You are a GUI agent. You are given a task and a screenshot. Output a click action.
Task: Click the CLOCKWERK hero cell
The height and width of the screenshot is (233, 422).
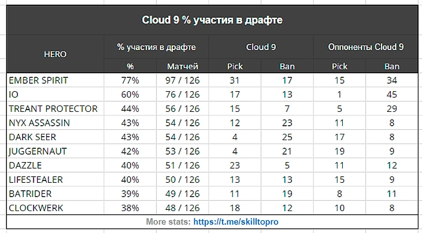[36, 208]
